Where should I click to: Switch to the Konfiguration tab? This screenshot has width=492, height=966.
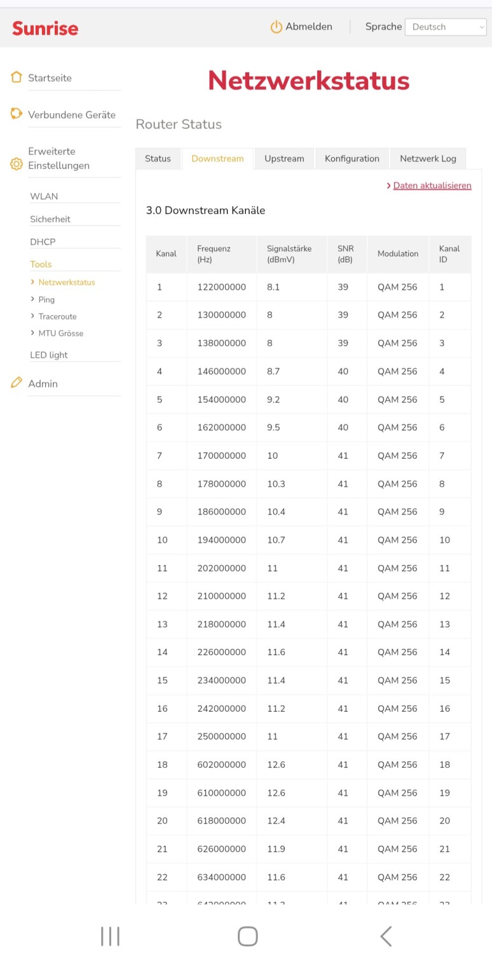point(352,158)
